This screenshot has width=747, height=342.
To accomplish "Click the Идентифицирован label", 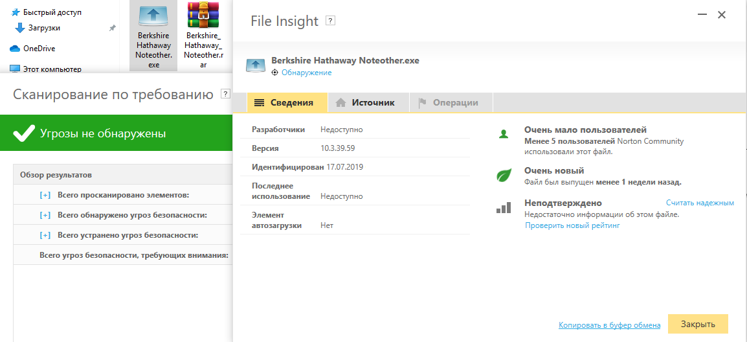I will click(x=288, y=167).
